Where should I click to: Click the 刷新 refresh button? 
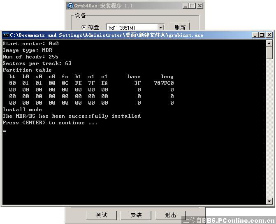tap(180, 27)
